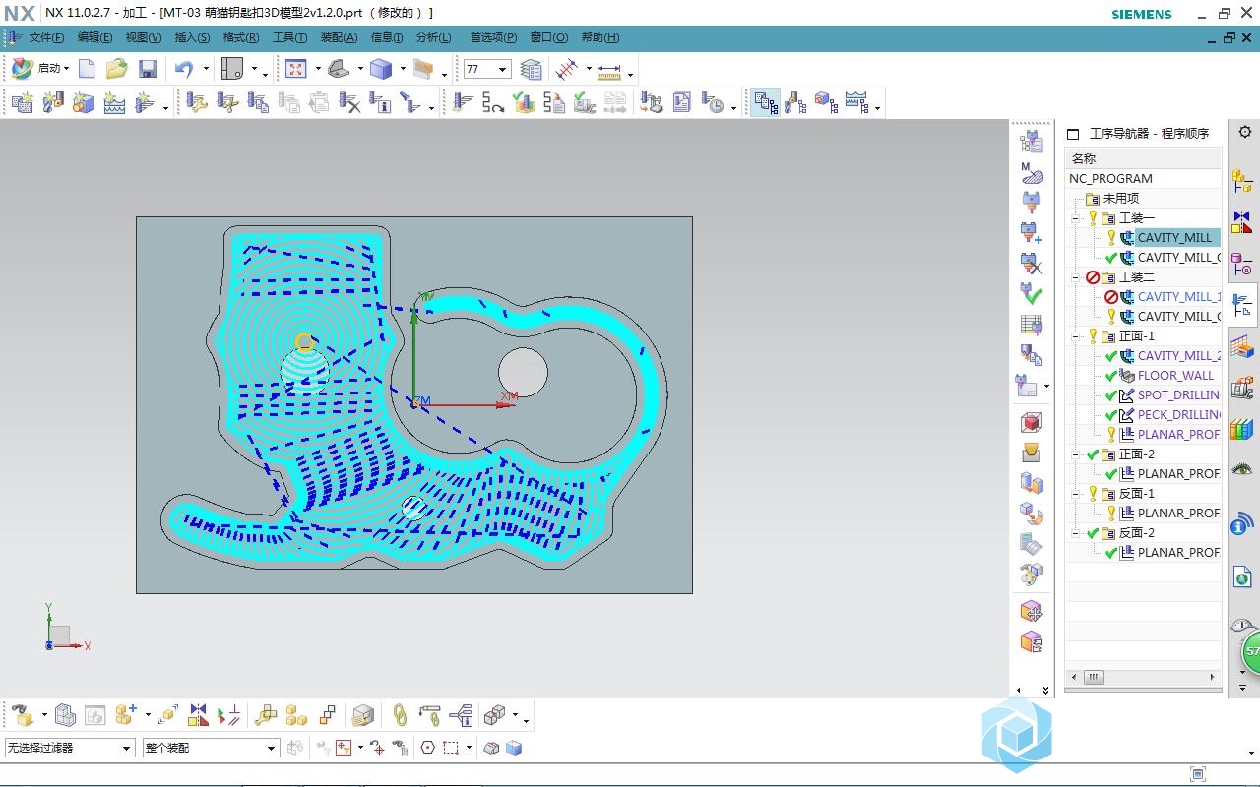This screenshot has width=1260, height=787.
Task: Click the Create Geometry icon
Action: pyautogui.click(x=84, y=102)
